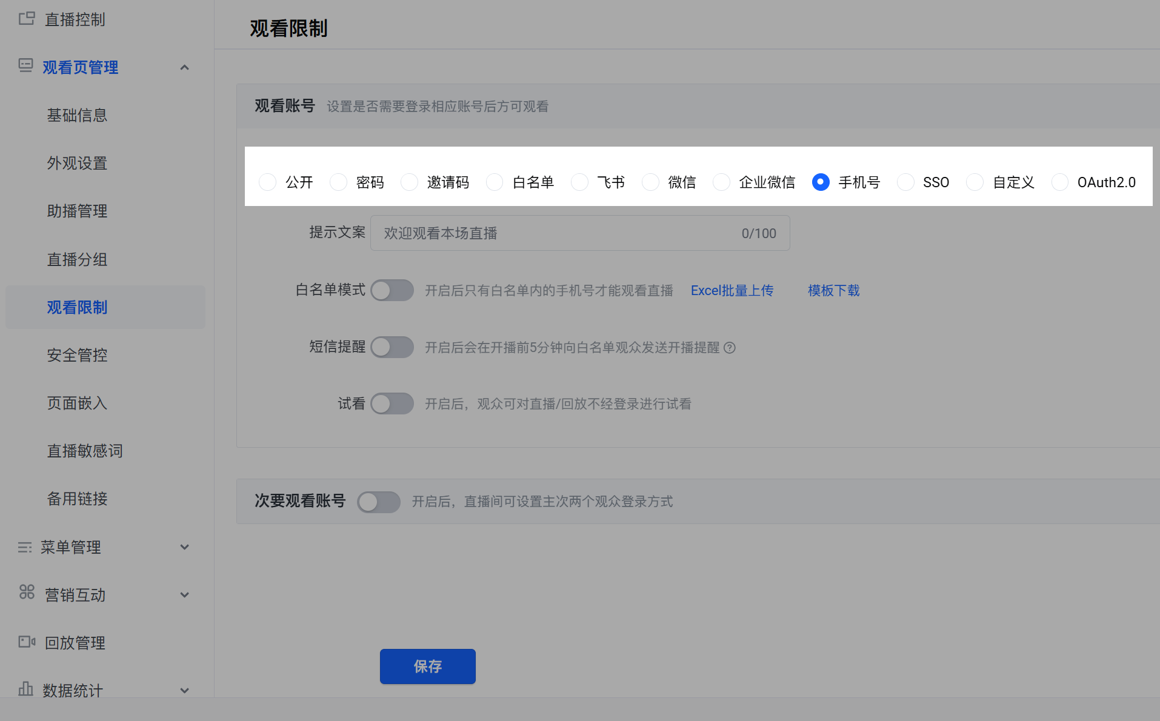The height and width of the screenshot is (721, 1160).
Task: Go to 助播管理 in the sidebar
Action: tap(77, 211)
